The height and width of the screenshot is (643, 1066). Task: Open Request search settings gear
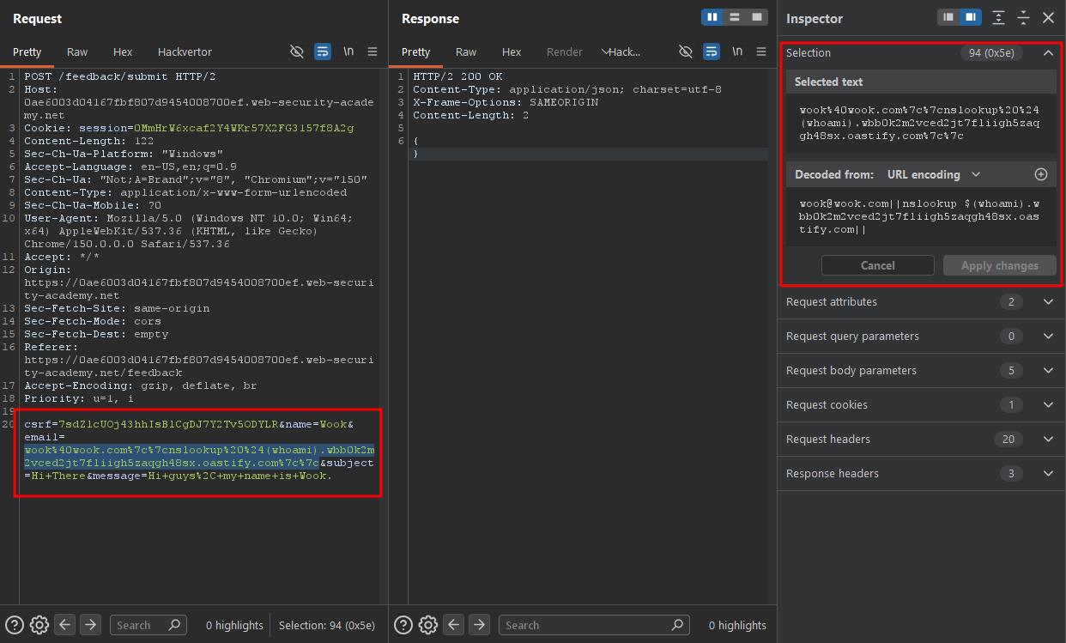tap(39, 625)
